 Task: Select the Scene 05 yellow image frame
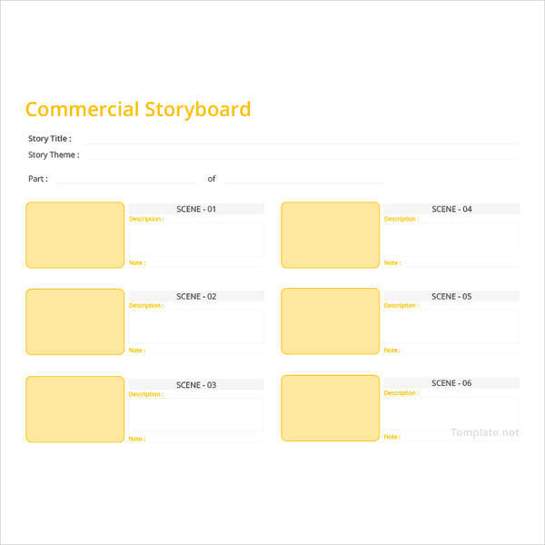pyautogui.click(x=331, y=322)
